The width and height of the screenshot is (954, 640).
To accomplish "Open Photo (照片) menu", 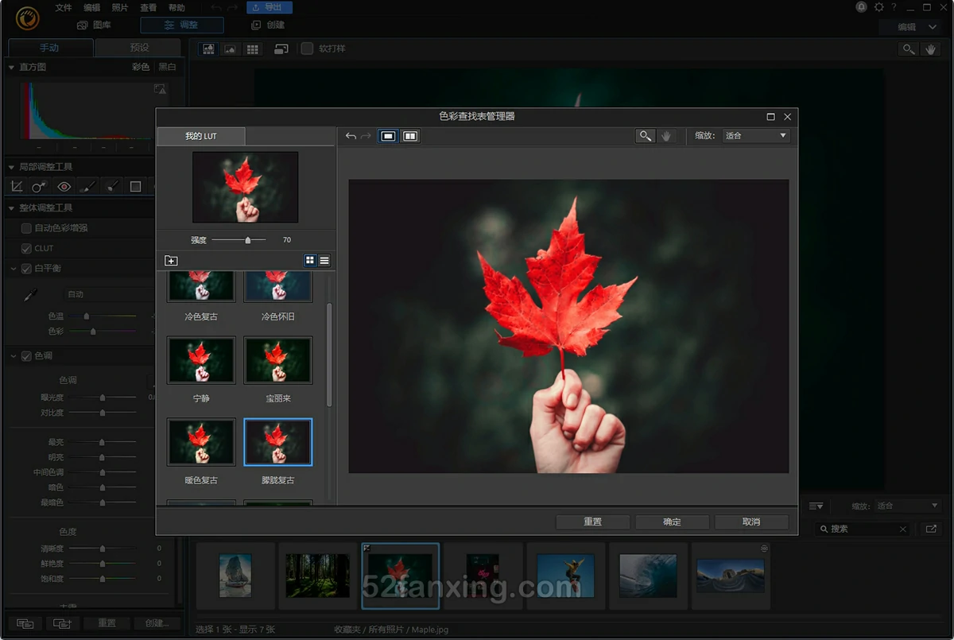I will [119, 7].
